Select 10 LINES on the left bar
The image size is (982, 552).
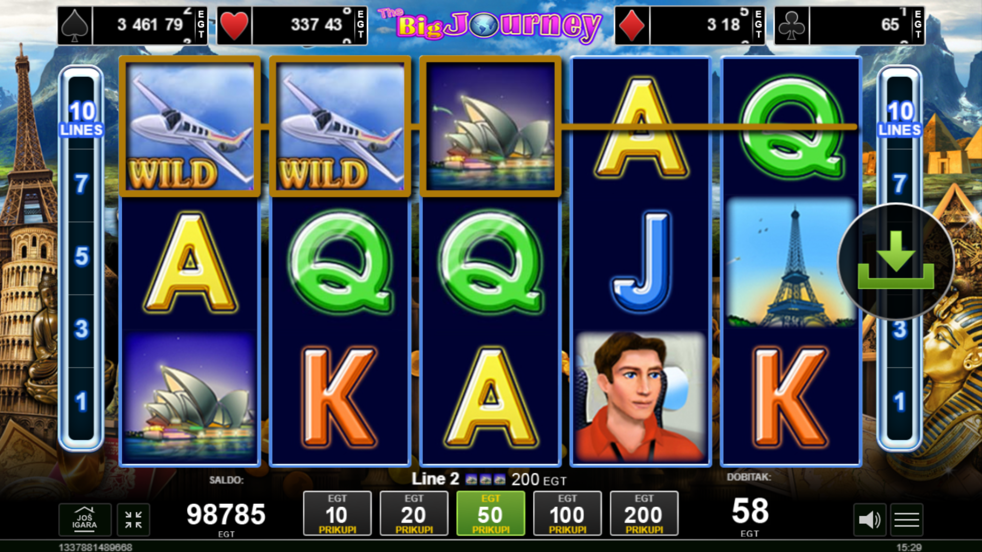pos(81,119)
